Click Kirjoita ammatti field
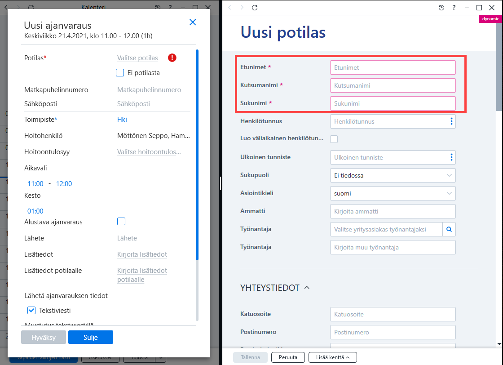This screenshot has height=365, width=503. tap(393, 211)
